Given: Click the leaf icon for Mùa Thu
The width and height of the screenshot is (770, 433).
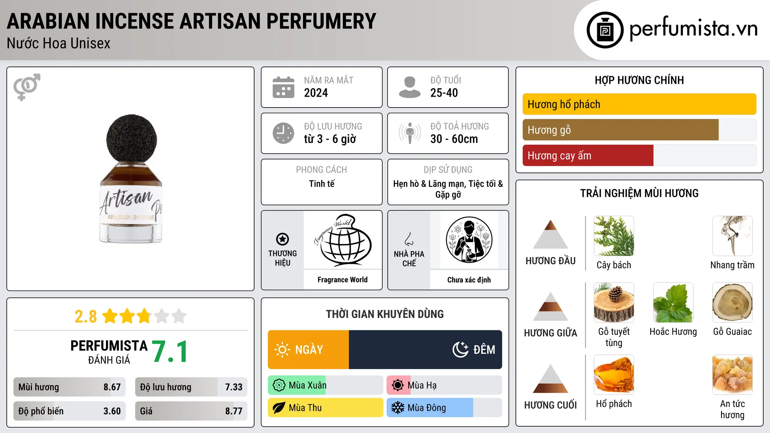Looking at the screenshot, I should (x=279, y=408).
